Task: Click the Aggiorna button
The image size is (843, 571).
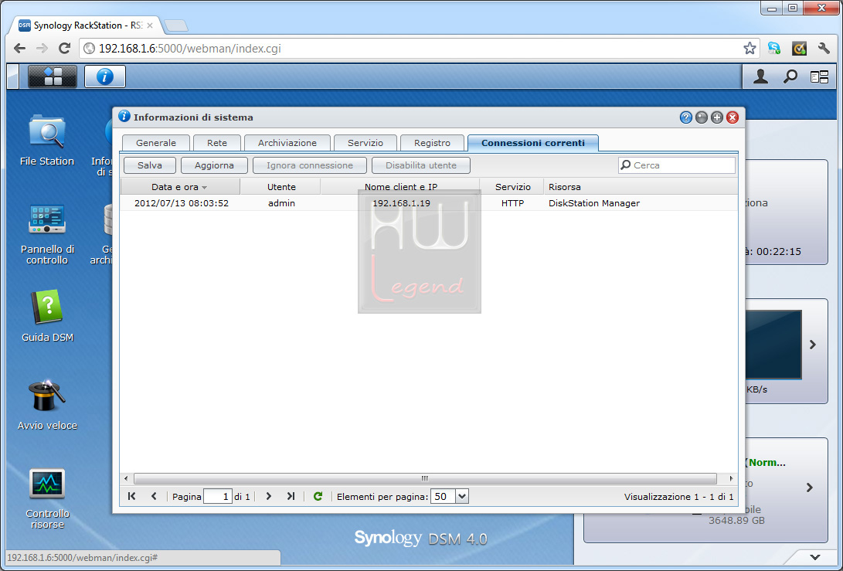Action: pos(214,165)
